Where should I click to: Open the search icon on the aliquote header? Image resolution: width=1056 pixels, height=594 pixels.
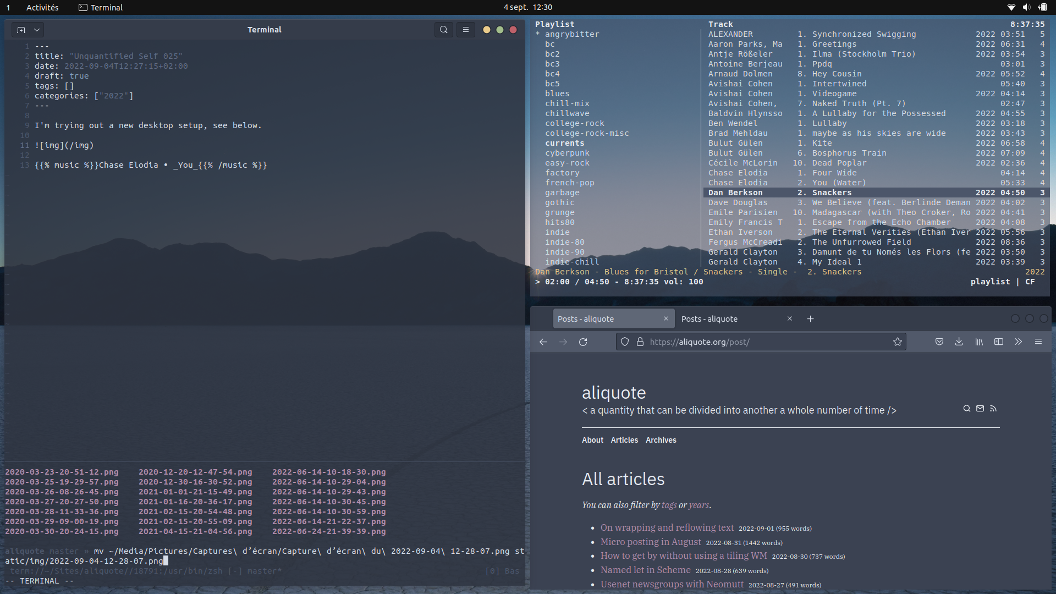[x=966, y=409]
